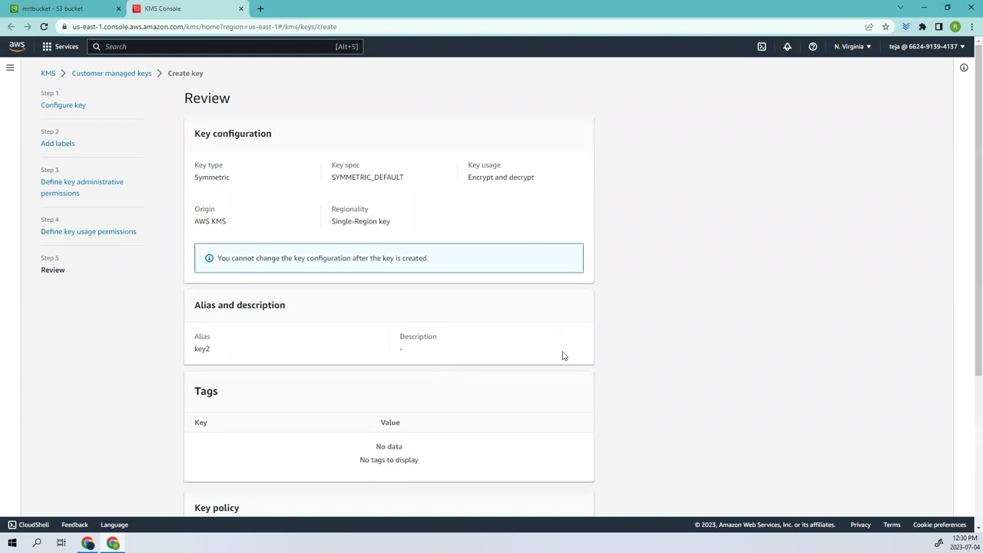Open the Feedback footer link

pos(74,525)
